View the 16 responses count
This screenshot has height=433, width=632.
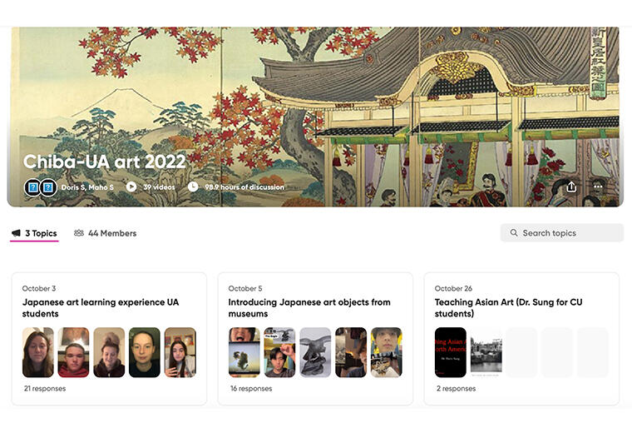click(x=251, y=389)
